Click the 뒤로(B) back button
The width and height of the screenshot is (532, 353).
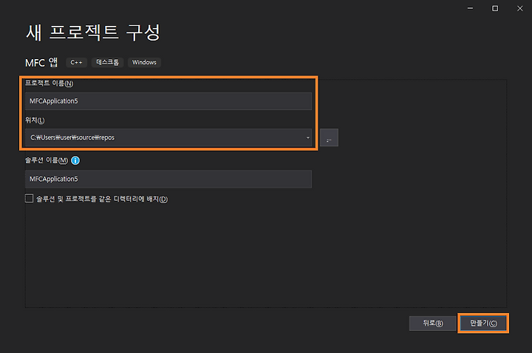[x=432, y=323]
